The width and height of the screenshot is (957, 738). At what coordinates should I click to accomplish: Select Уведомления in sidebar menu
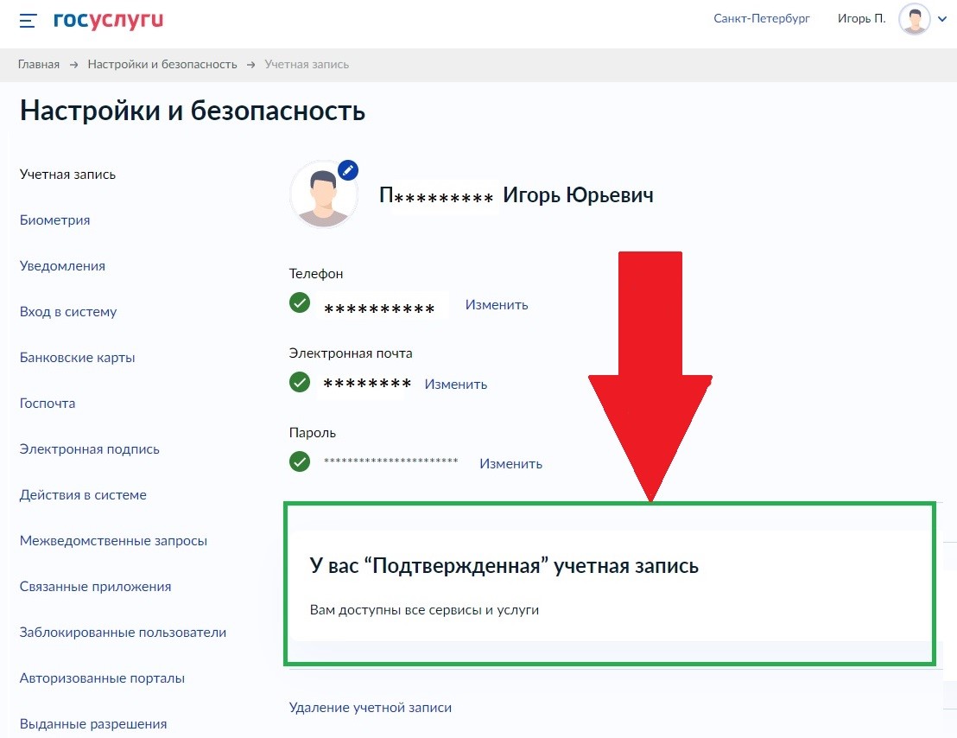pos(62,266)
